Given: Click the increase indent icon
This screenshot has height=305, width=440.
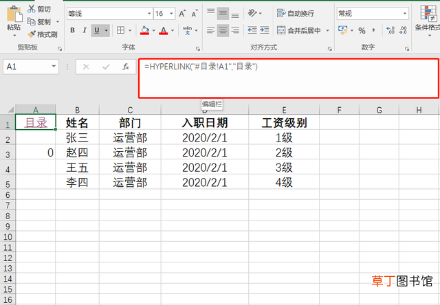Looking at the screenshot, I should click(264, 30).
